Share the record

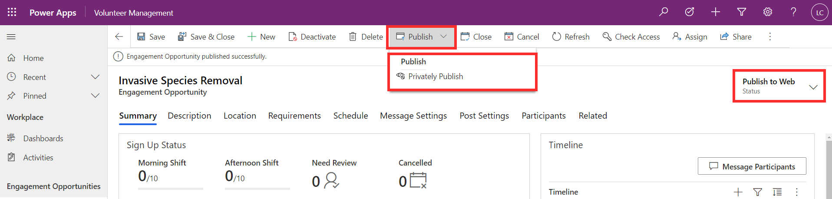[736, 37]
